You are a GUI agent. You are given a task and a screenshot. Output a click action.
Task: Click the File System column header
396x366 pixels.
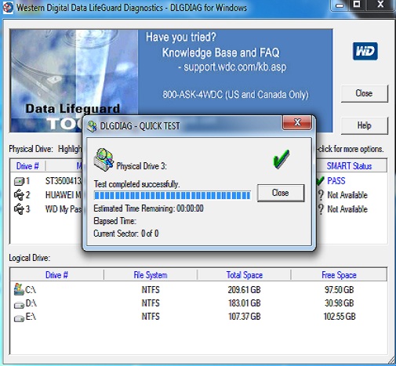point(151,275)
